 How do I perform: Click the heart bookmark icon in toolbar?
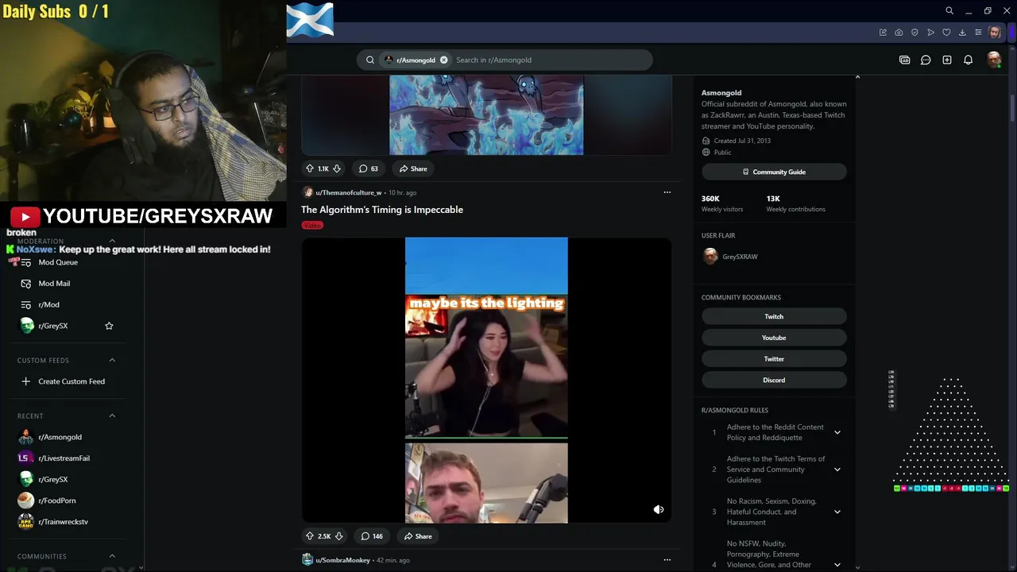coord(946,33)
